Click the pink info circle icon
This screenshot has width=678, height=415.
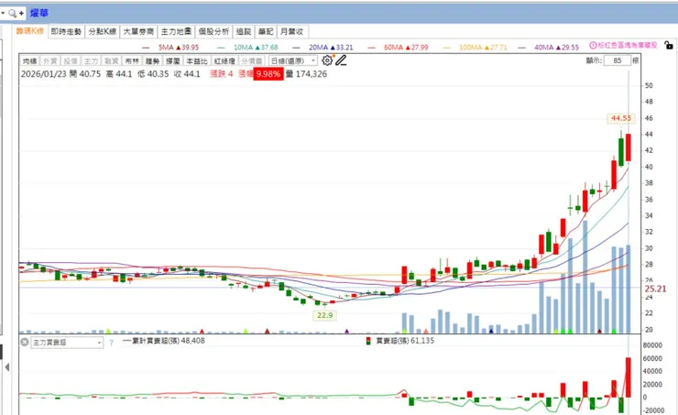pyautogui.click(x=593, y=45)
